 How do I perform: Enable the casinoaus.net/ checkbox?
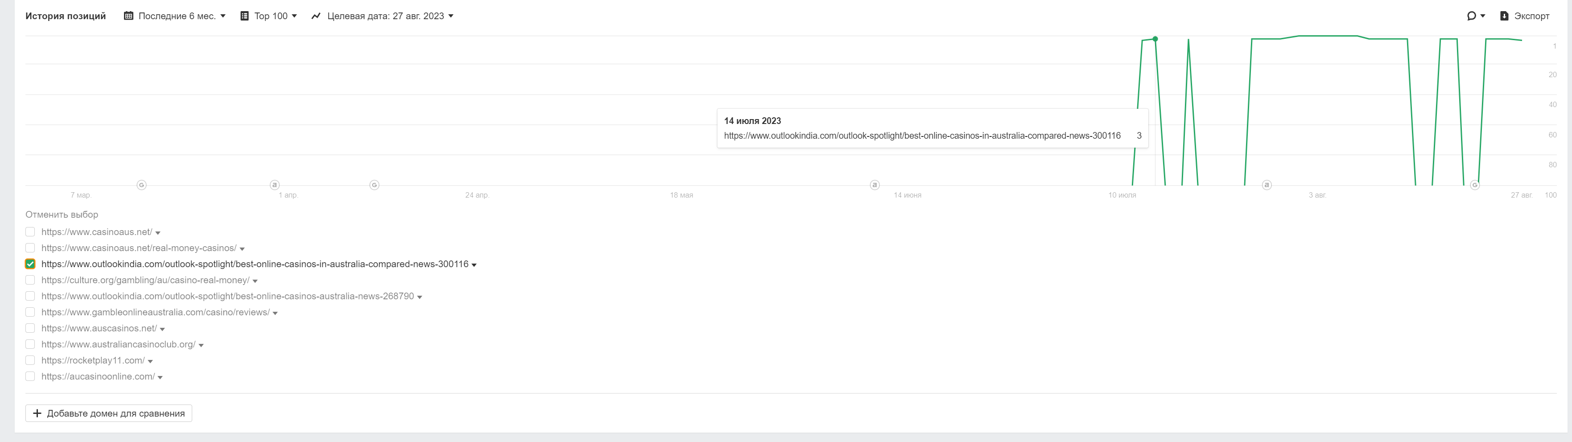coord(30,232)
